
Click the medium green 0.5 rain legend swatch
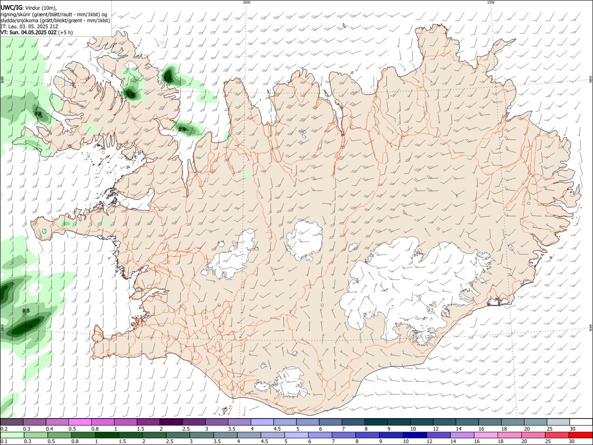60,435
